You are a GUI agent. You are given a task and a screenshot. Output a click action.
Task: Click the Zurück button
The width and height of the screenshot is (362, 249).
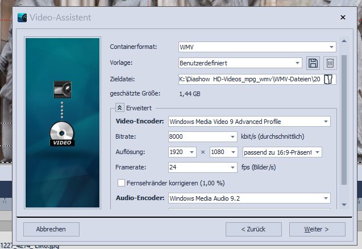[253, 230]
